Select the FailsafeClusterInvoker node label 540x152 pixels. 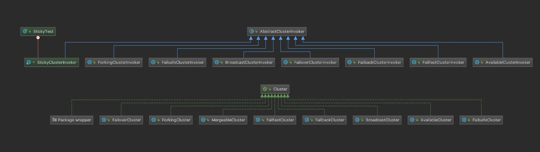[182, 62]
